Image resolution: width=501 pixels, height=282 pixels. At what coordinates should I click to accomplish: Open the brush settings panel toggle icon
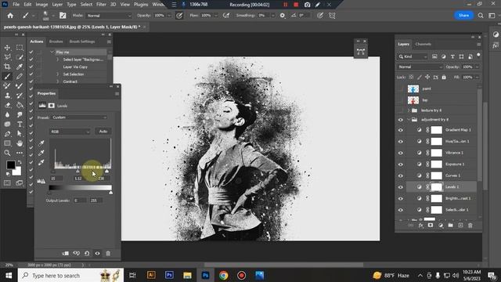pyautogui.click(x=63, y=16)
